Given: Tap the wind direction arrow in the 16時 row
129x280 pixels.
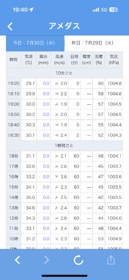Looking at the screenshot, I should click(57, 177).
